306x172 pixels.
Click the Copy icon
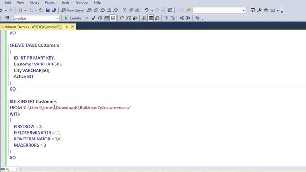point(131,10)
